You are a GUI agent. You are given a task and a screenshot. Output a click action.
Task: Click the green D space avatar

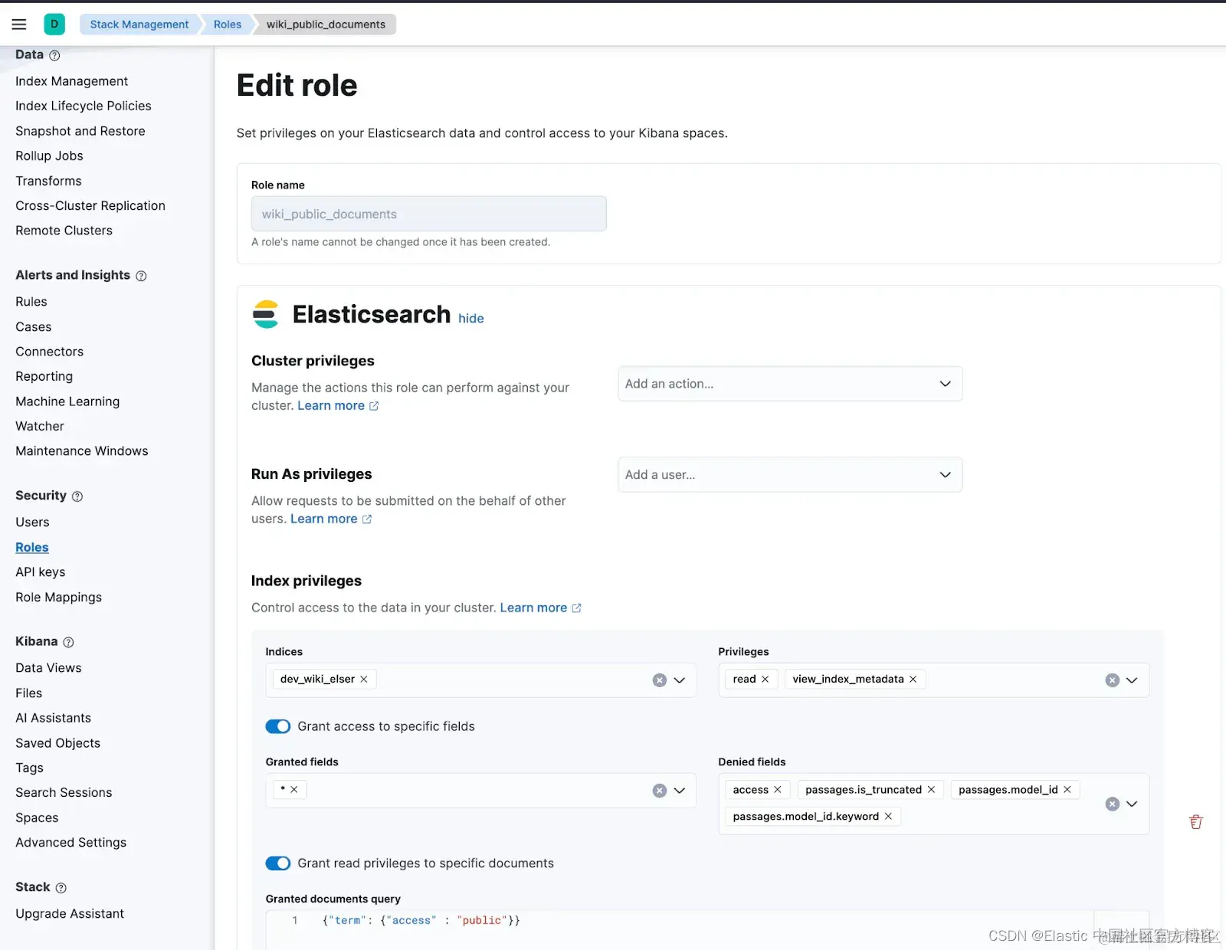pos(54,25)
